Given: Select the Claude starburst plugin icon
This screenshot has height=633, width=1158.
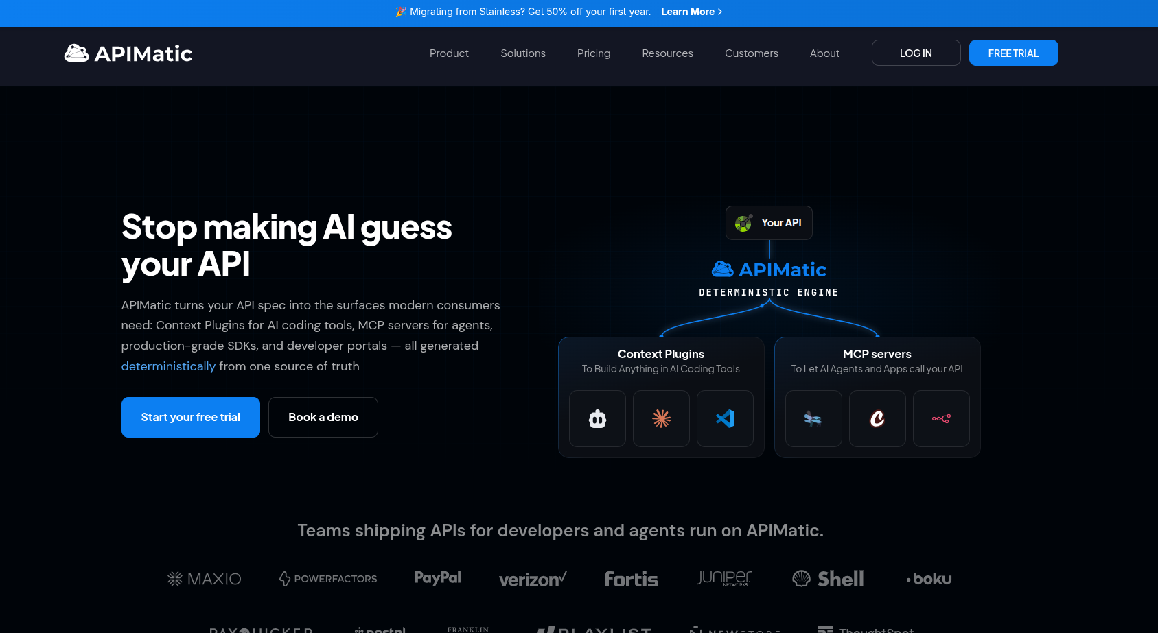Looking at the screenshot, I should pyautogui.click(x=661, y=418).
